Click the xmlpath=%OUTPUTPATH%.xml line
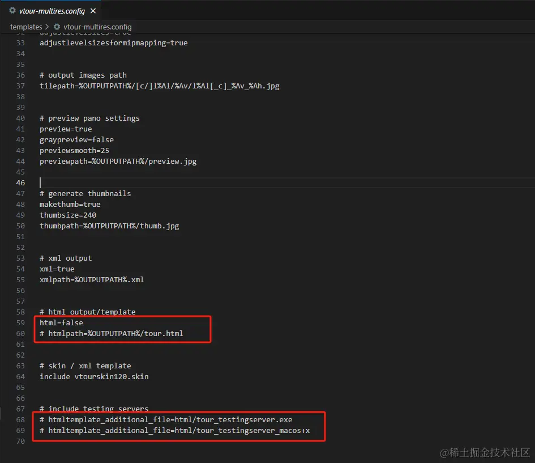This screenshot has width=535, height=463. tap(92, 279)
